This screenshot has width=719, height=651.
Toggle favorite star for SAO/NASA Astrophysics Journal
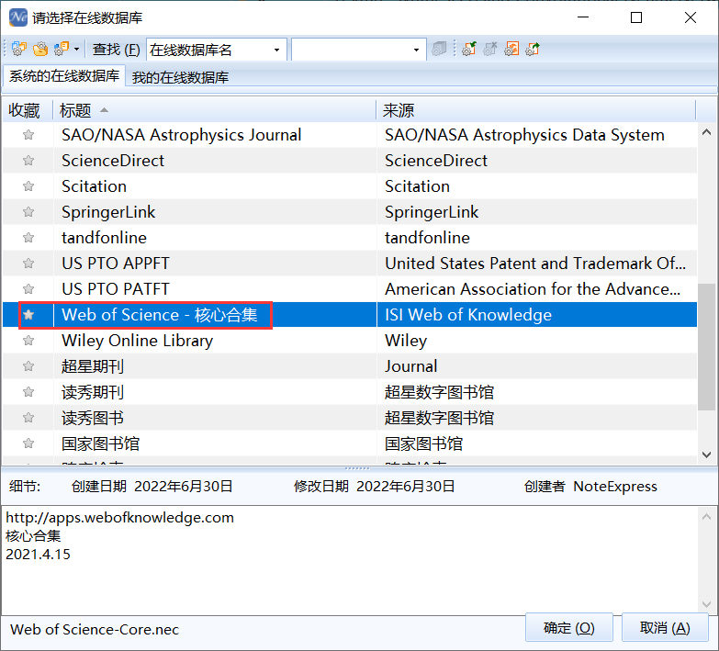pyautogui.click(x=28, y=135)
